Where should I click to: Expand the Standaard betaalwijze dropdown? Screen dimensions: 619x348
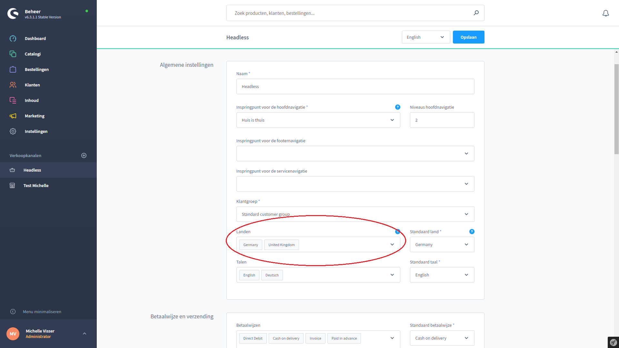tap(442, 338)
